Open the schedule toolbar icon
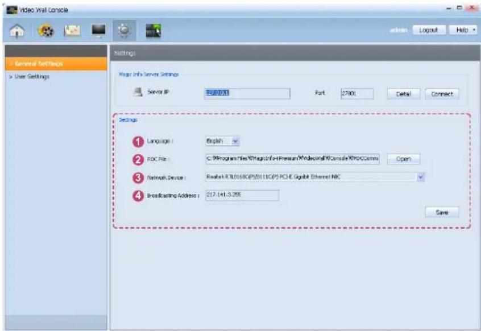The image size is (481, 331). [x=72, y=31]
